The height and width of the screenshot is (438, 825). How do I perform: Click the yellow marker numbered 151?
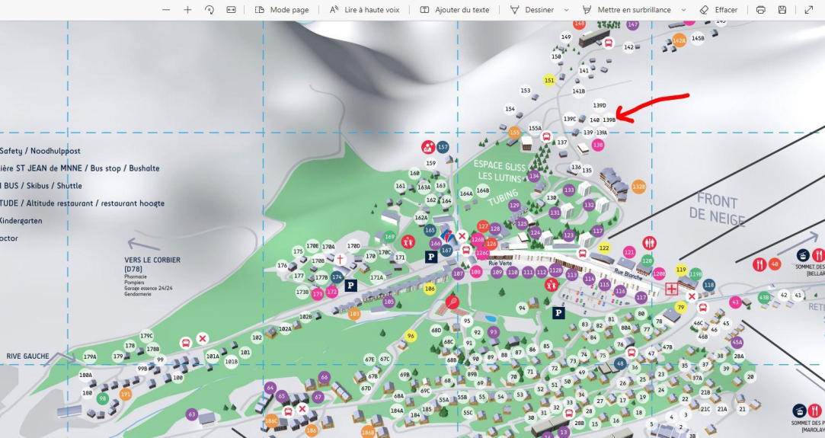pyautogui.click(x=549, y=80)
